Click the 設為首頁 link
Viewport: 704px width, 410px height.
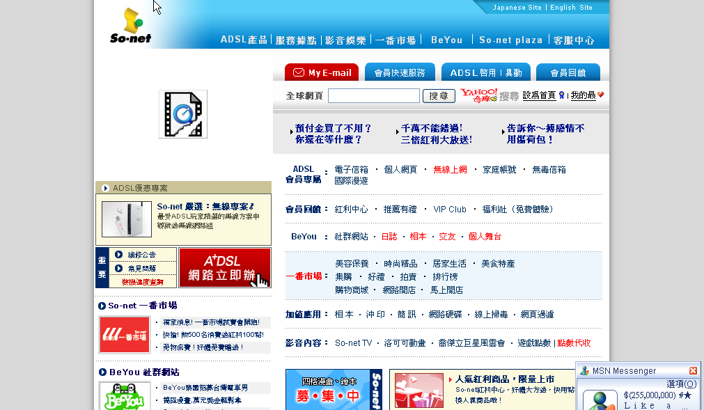click(539, 95)
